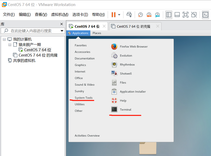Send Ctrl+Alt+Del to the VM icon
The height and width of the screenshot is (156, 211).
coord(129,15)
